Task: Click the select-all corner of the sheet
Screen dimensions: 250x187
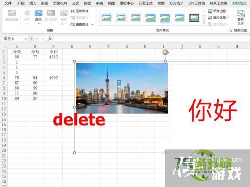Action: [x=5, y=47]
